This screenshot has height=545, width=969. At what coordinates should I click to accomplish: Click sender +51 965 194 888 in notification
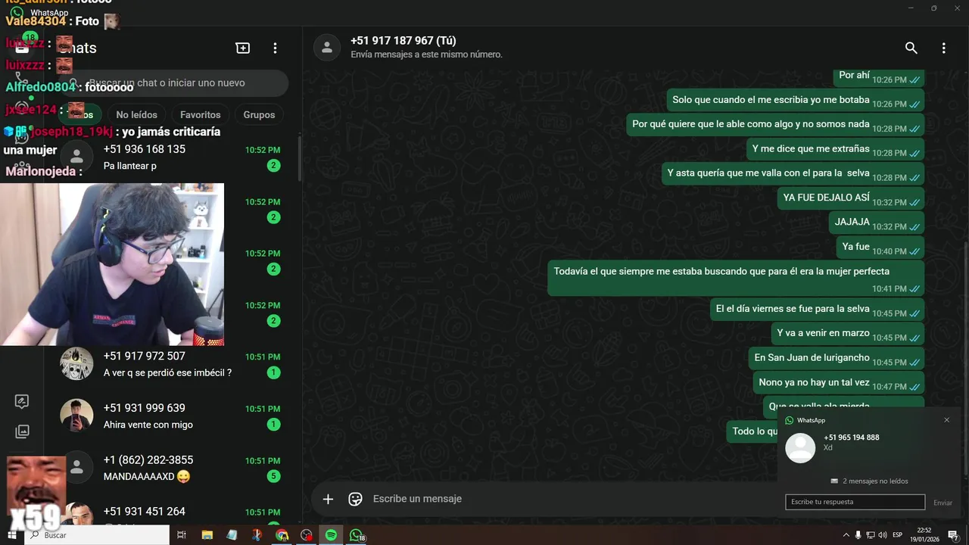[851, 438]
